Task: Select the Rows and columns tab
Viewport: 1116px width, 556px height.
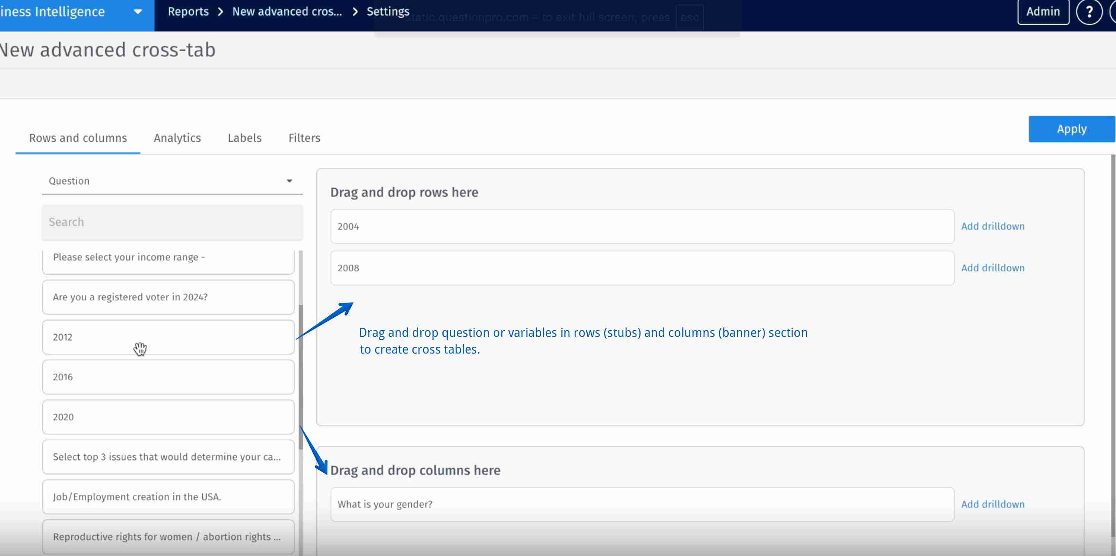Action: click(x=78, y=138)
